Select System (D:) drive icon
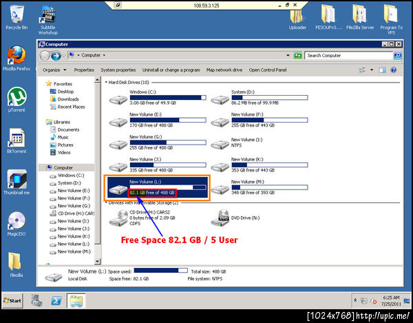Viewport: 413px width, 323px height. tap(220, 100)
